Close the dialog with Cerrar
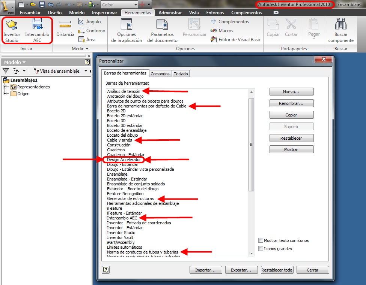The image size is (366, 285). click(313, 270)
